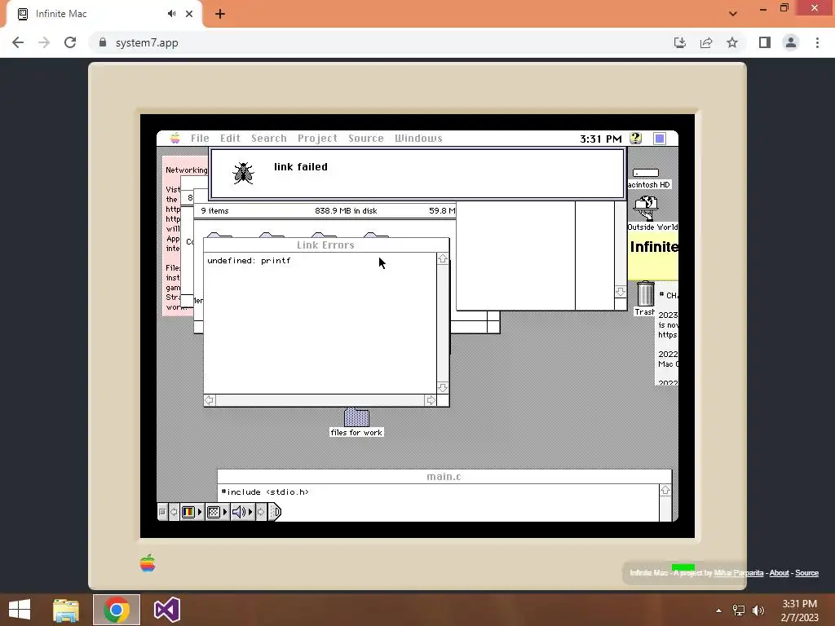The height and width of the screenshot is (626, 835).
Task: Click the Balloon Help question-mark icon
Action: (x=635, y=139)
